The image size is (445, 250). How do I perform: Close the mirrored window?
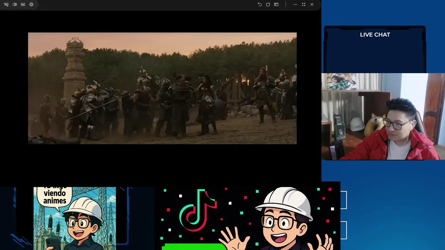coord(312,5)
